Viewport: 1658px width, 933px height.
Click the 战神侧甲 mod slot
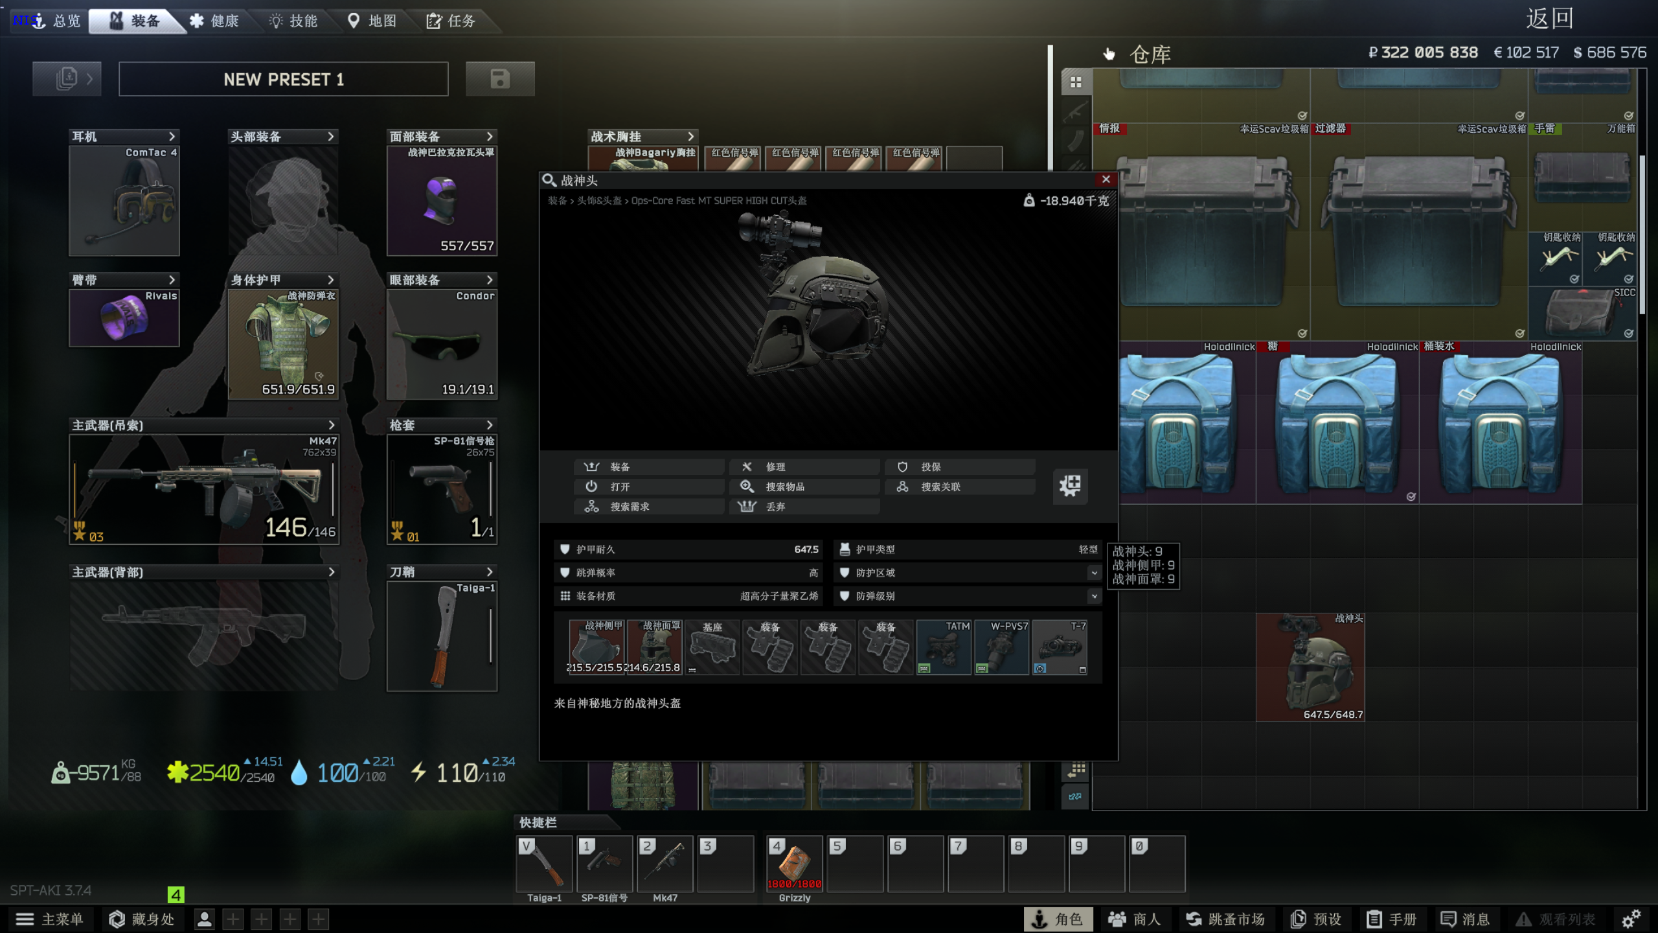(596, 647)
